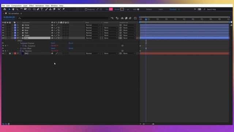The width and height of the screenshot is (234, 132).
Task: Open the Circle layer blend mode dropdown
Action: 93,25
